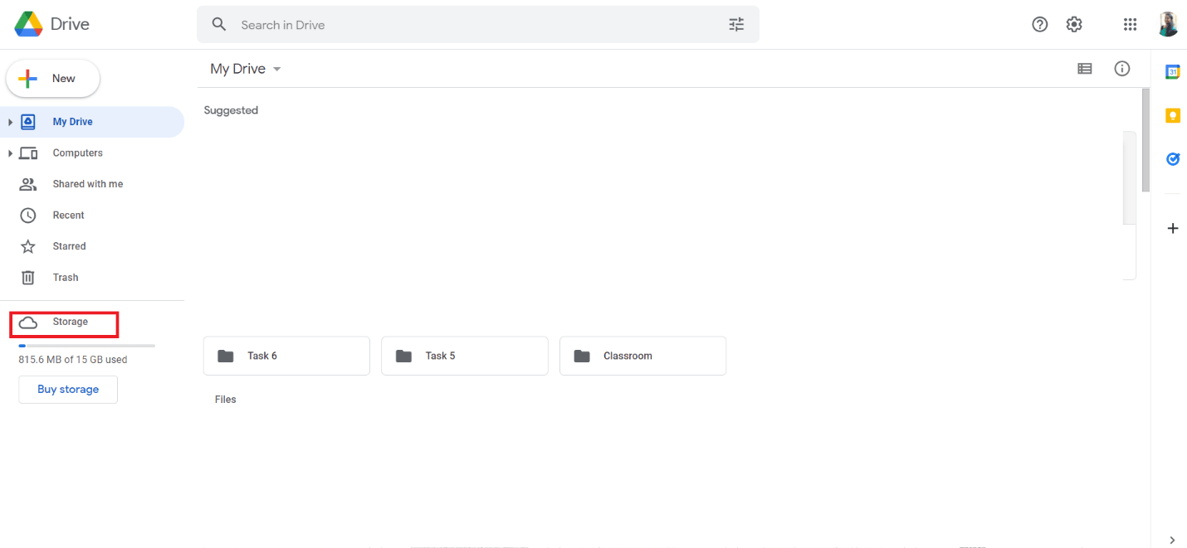Click the Files heading
1187x548 pixels.
click(x=226, y=400)
